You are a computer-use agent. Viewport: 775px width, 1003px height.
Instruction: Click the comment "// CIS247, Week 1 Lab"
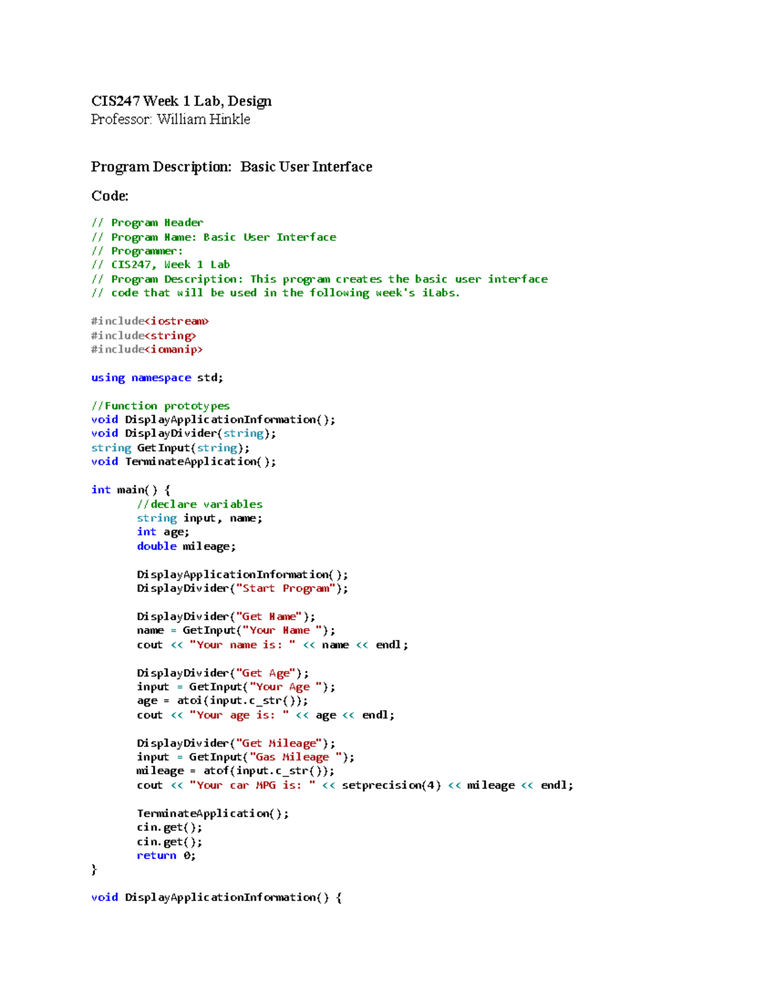(x=161, y=265)
